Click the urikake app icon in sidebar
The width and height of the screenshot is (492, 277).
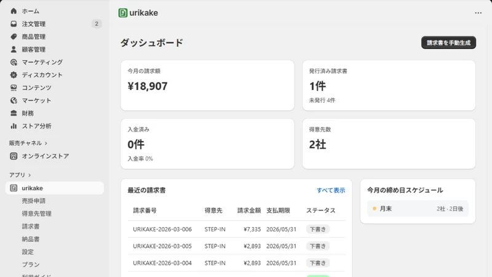(x=14, y=188)
